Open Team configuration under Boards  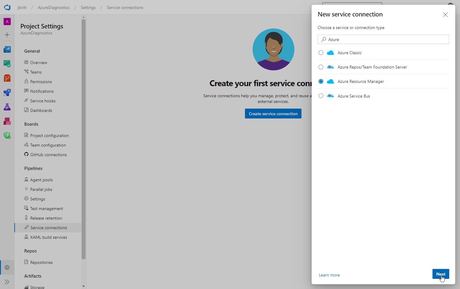pos(48,145)
